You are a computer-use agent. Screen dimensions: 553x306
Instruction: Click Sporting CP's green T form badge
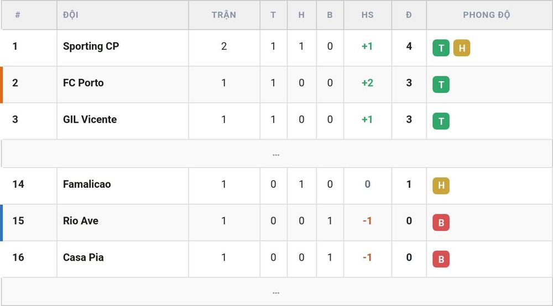pyautogui.click(x=441, y=48)
